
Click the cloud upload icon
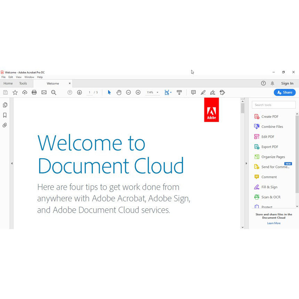click(25, 92)
